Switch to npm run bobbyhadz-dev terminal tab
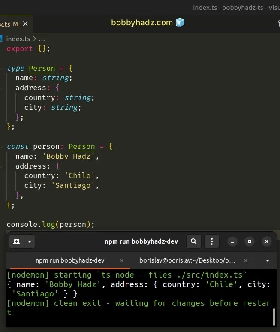Screen dimensions: 280x332 click(x=70, y=260)
